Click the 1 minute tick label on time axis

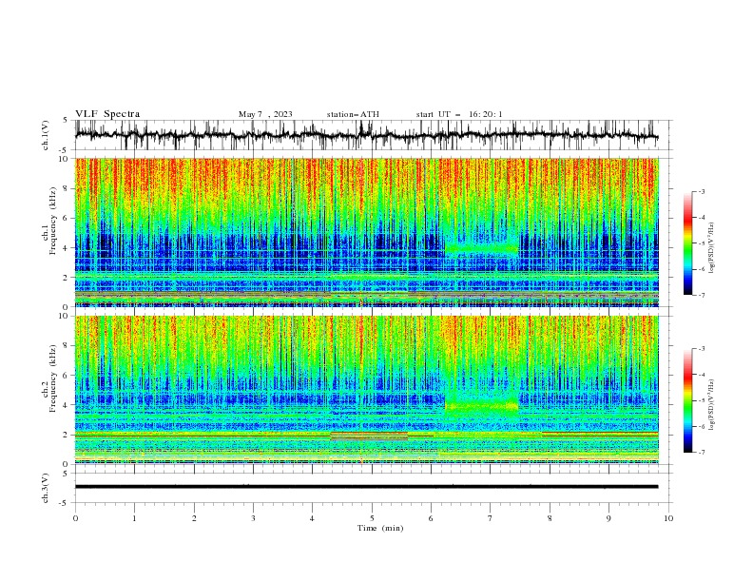click(134, 518)
